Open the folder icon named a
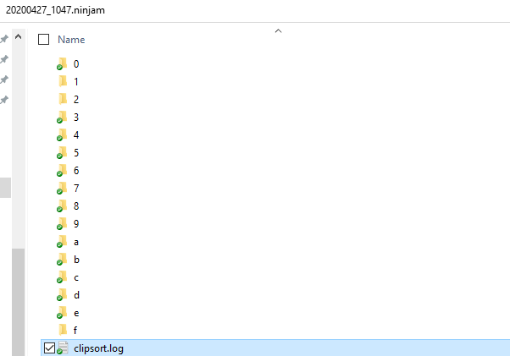 (62, 241)
